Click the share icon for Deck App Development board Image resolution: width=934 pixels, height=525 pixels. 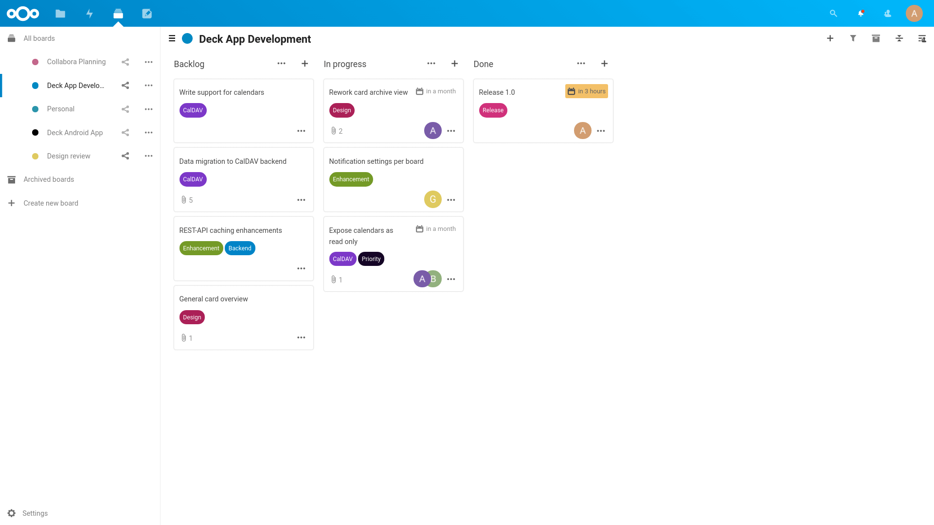click(x=125, y=85)
